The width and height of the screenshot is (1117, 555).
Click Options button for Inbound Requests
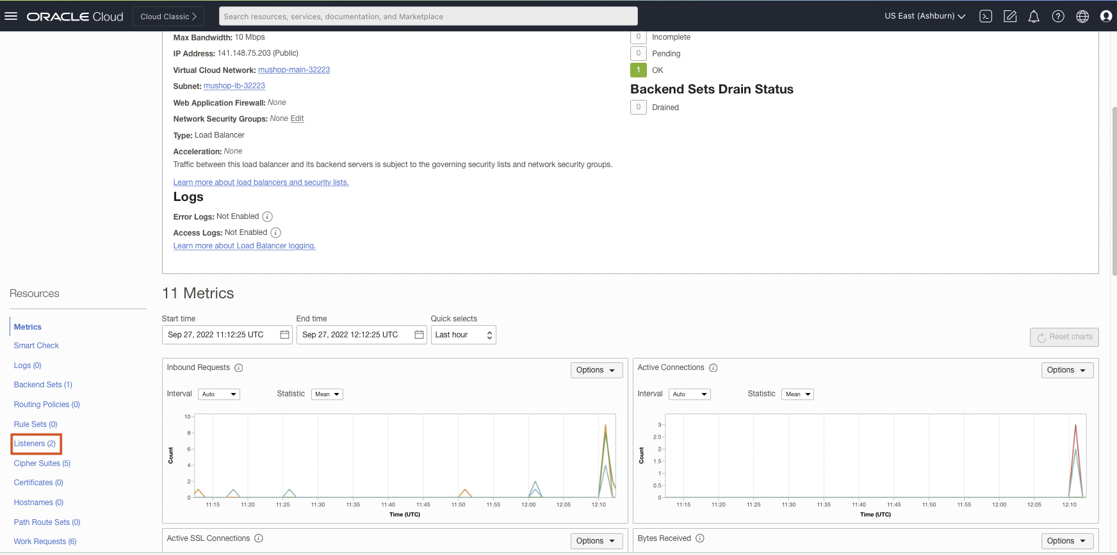click(x=596, y=370)
